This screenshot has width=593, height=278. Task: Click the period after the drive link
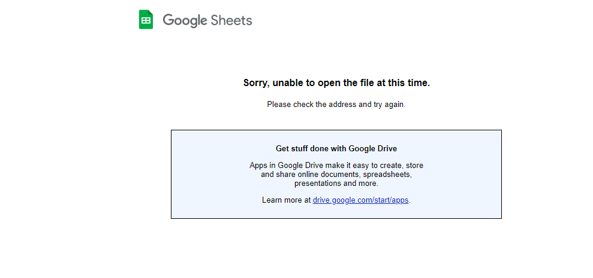point(410,200)
